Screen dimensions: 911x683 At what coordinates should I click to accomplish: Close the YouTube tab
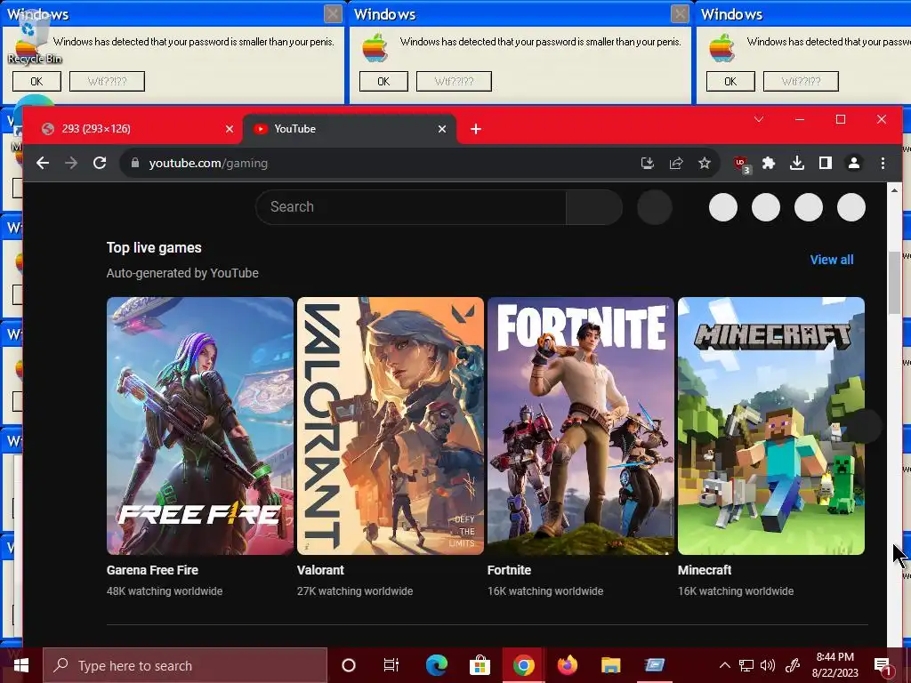[442, 129]
